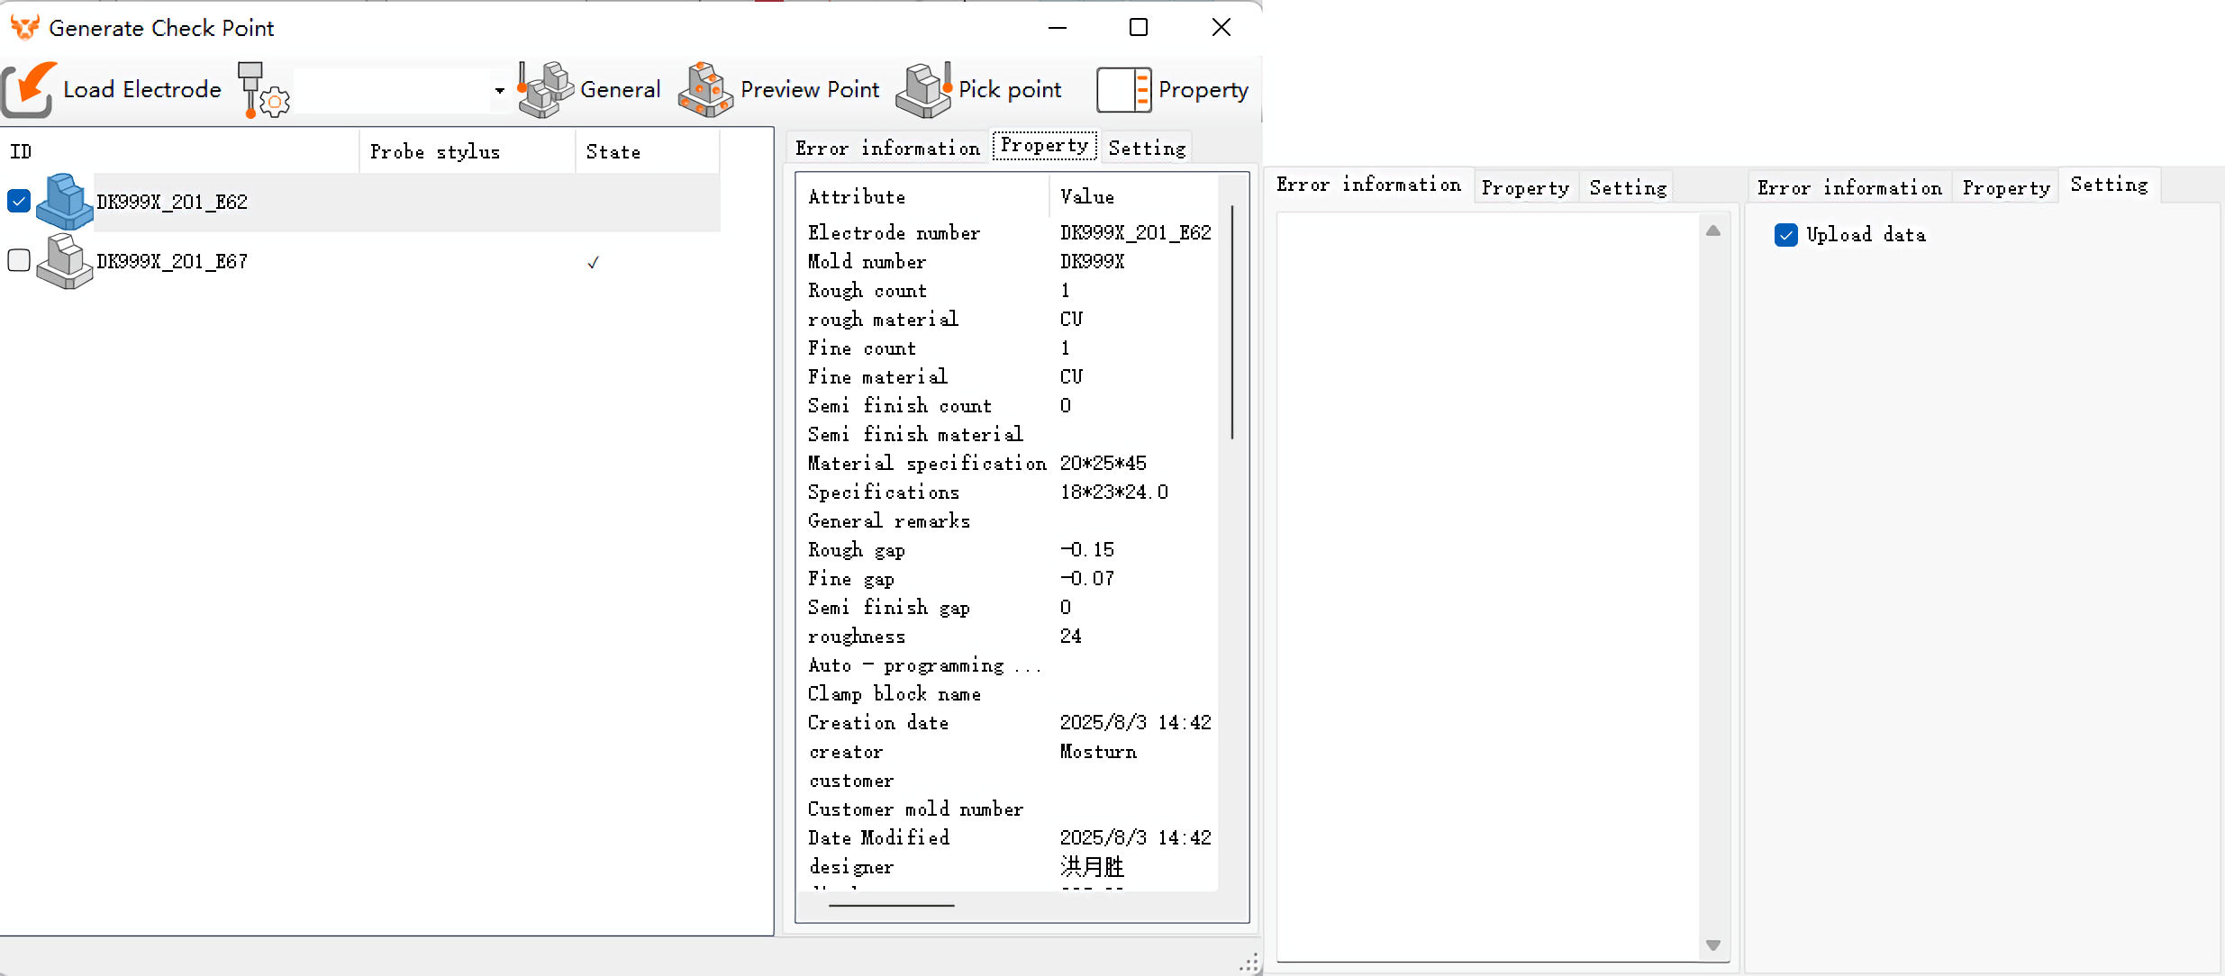Click the Preview Point icon
This screenshot has width=2225, height=976.
coord(705,89)
